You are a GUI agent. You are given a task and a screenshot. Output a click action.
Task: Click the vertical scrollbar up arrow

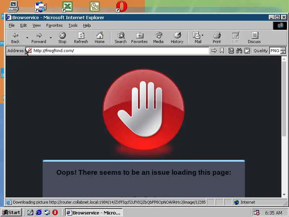pyautogui.click(x=284, y=59)
